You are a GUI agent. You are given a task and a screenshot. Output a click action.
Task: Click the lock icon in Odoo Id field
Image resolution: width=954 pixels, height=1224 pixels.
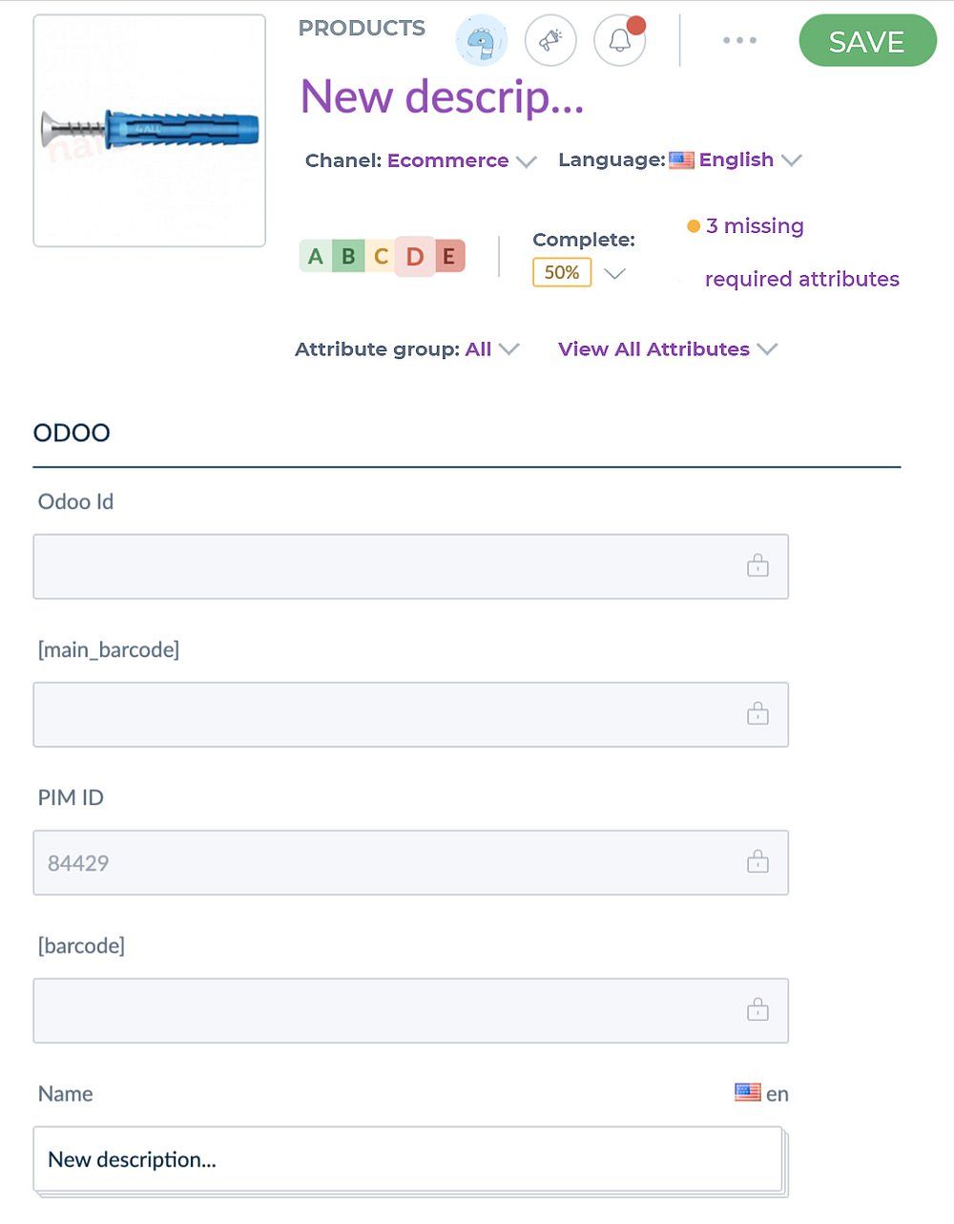757,566
